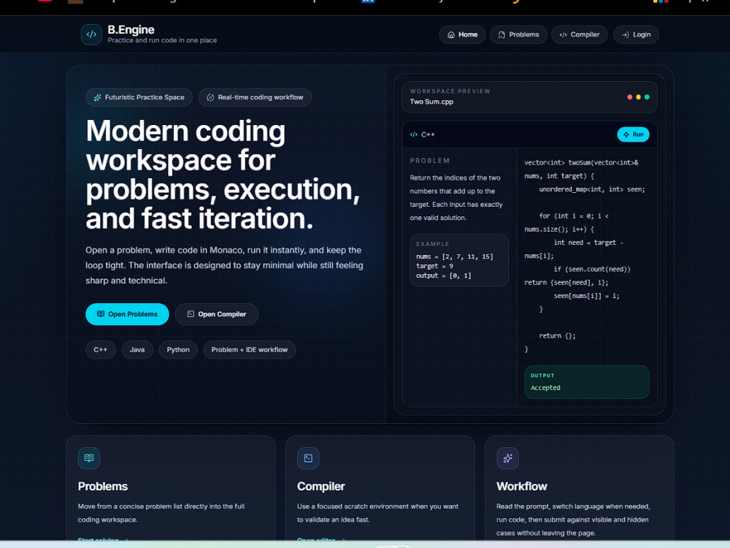Select the Python language chip

(x=178, y=349)
